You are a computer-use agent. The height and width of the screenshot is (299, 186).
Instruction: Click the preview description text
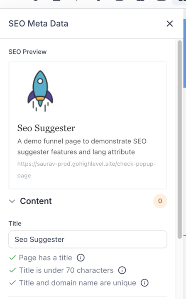coord(82,147)
